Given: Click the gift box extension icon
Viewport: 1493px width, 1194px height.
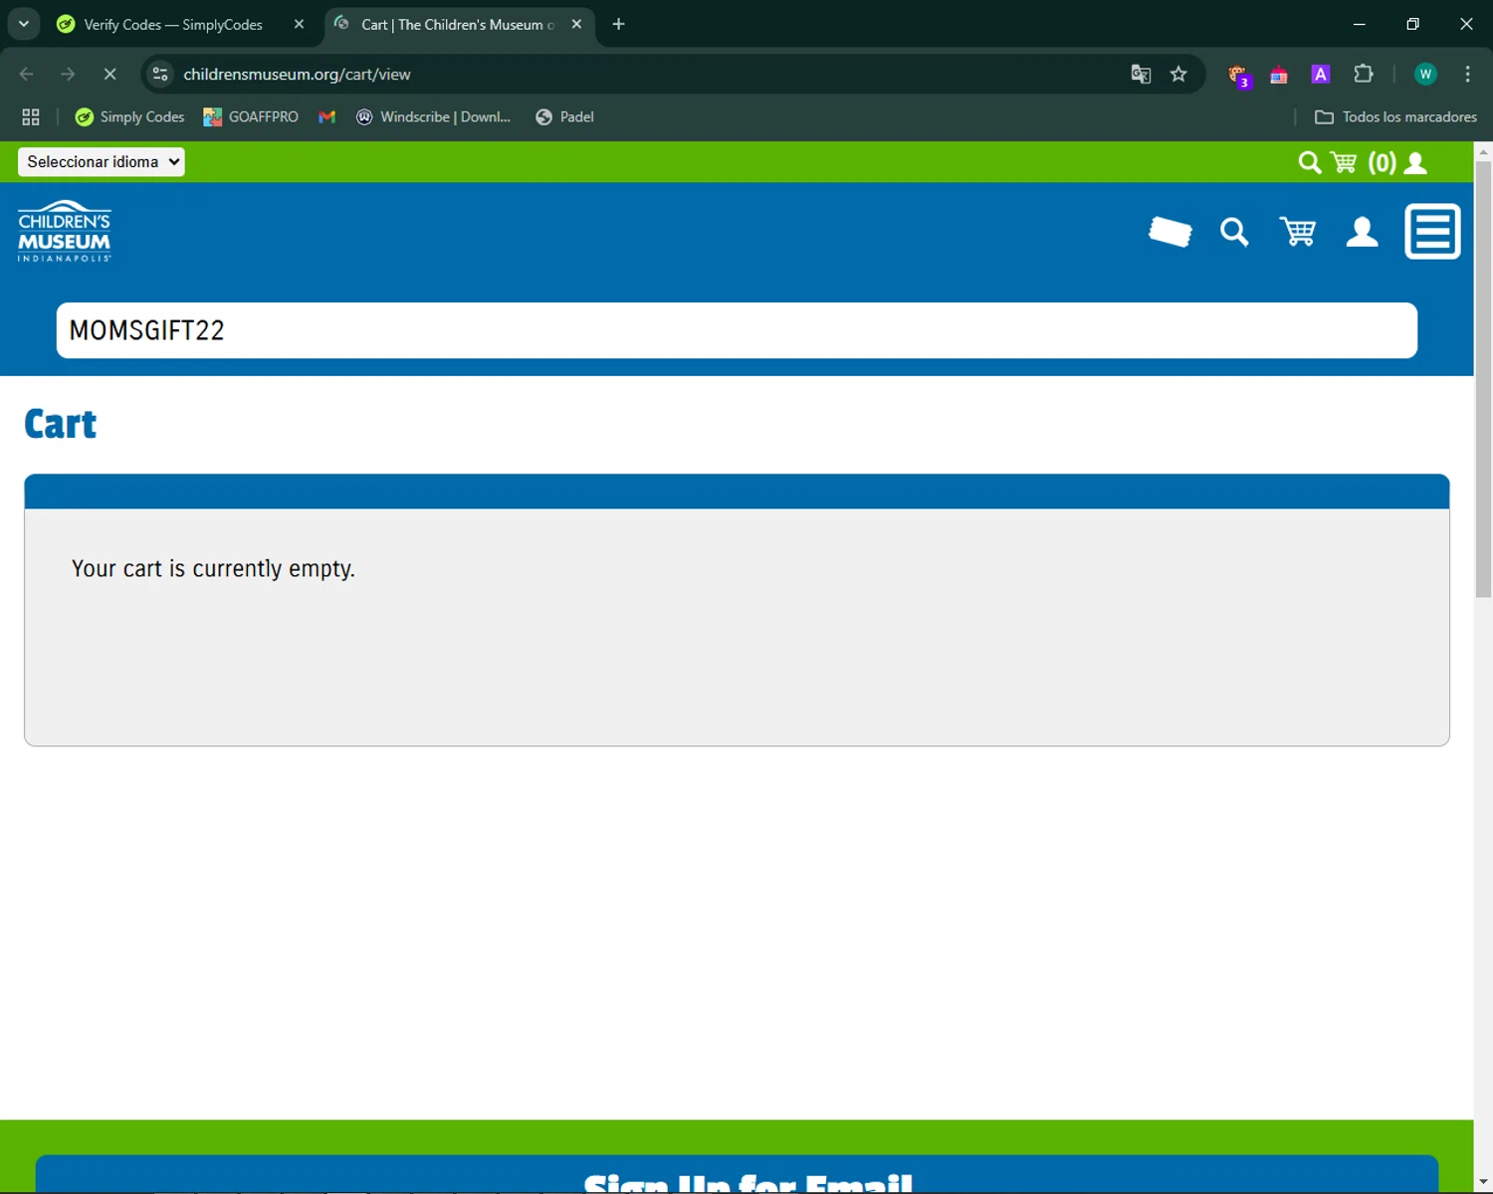Looking at the screenshot, I should click(x=1279, y=75).
